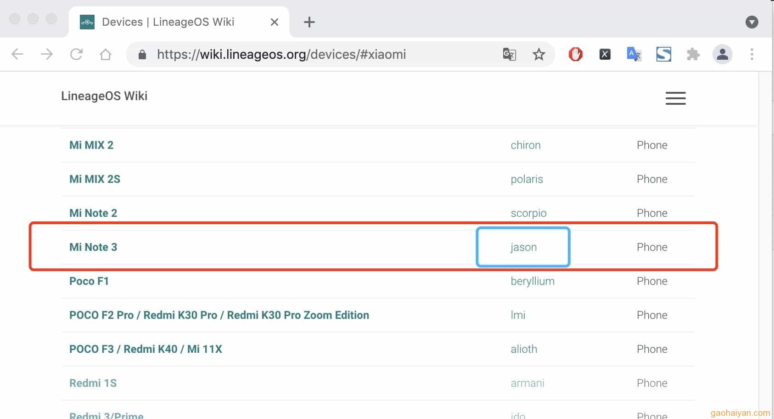Viewport: 774px width, 419px height.
Task: Reload the current page
Action: pyautogui.click(x=76, y=54)
